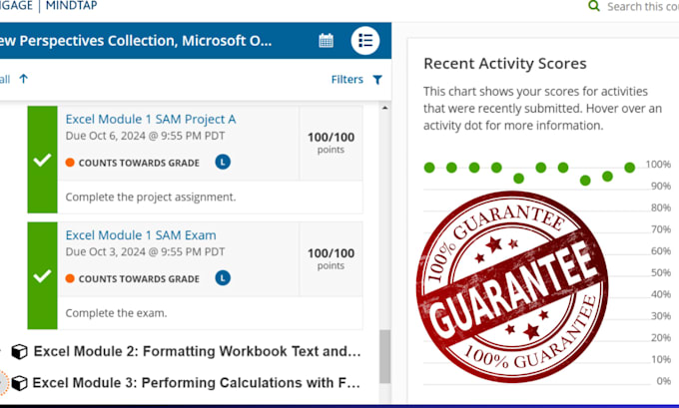679x408 pixels.
Task: Click COUNTS TOWARDS GRADE on SAM Project A
Action: pos(139,163)
